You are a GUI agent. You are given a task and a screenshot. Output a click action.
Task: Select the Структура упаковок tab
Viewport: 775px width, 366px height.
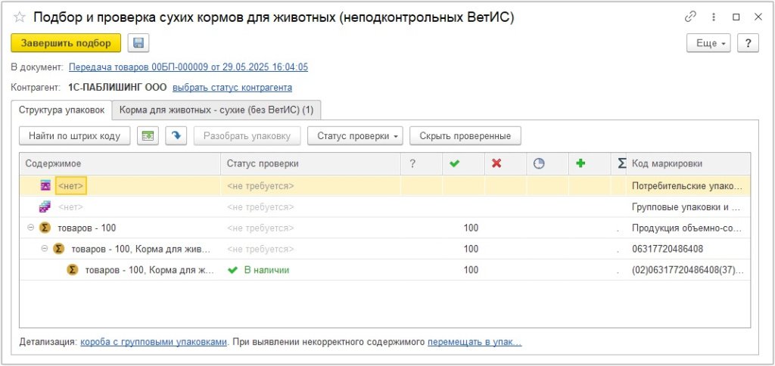61,110
